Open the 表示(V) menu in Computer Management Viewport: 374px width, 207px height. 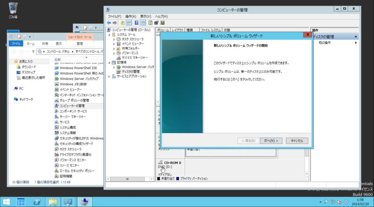[145, 16]
